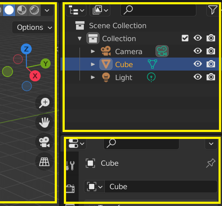The image size is (222, 206).
Task: Switch viewport to Solid shading mode
Action: pos(9,10)
